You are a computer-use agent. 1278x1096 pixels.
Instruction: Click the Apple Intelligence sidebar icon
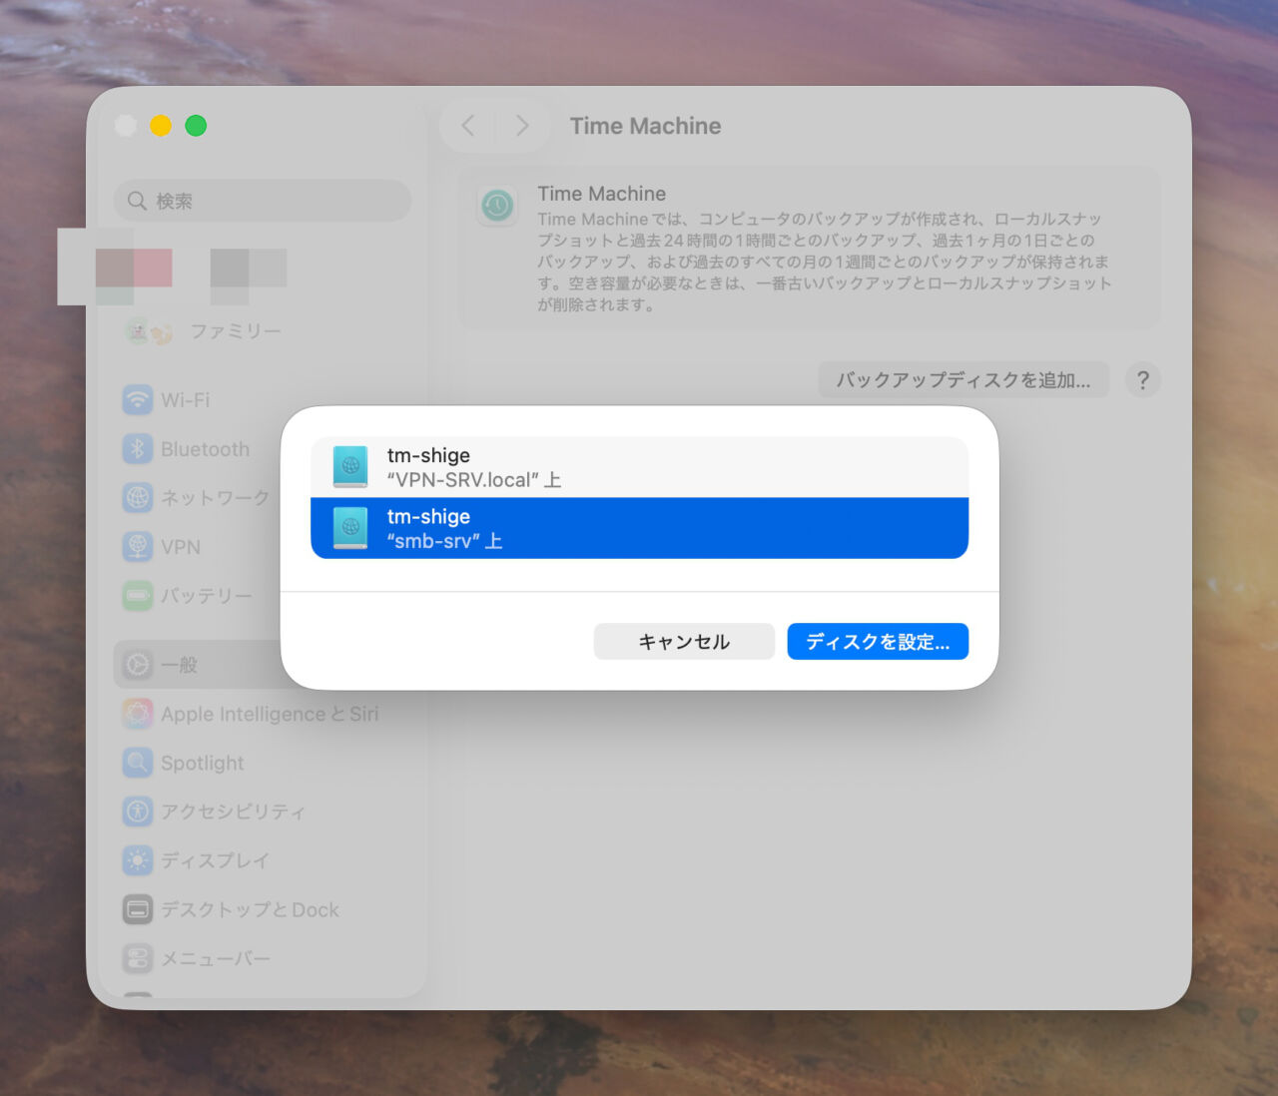click(x=138, y=714)
